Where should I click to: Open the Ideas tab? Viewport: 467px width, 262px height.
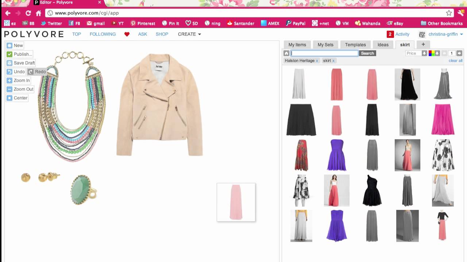[383, 45]
